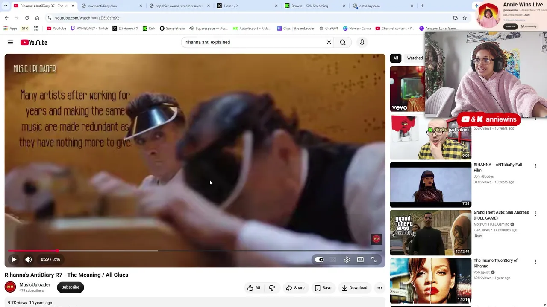Open the 9:09 yellow plaid shirt thumbnail
547x307 pixels.
click(x=431, y=137)
